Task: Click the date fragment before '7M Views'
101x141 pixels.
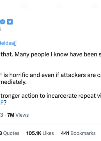Action: tap(2, 115)
